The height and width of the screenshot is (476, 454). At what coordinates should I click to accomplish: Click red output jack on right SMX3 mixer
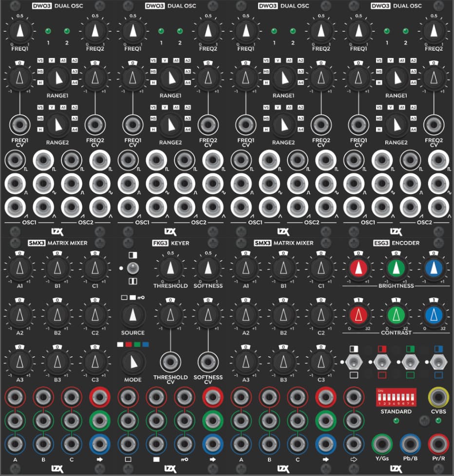[326, 397]
